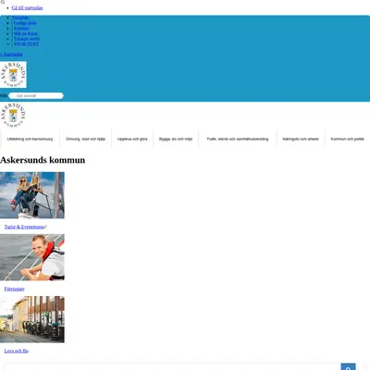Click Askersunds kommun logo above navigation menu
Image resolution: width=370 pixels, height=370 pixels.
(x=13, y=116)
